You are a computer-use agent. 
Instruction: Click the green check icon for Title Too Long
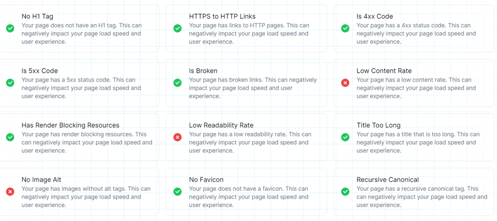(345, 137)
